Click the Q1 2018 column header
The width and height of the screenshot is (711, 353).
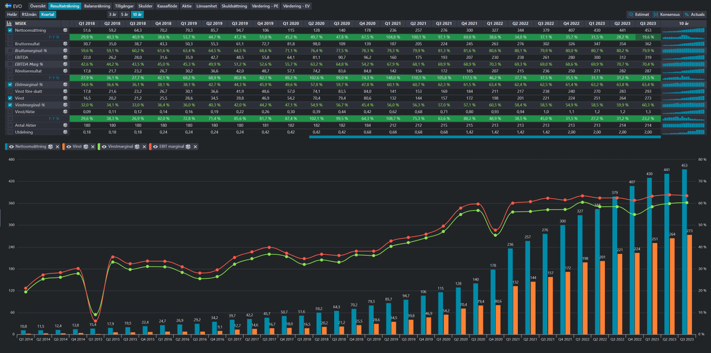(87, 24)
